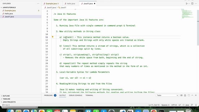Maximize the bottom panel with chevron
This screenshot has height=112, width=199.
coord(192,96)
